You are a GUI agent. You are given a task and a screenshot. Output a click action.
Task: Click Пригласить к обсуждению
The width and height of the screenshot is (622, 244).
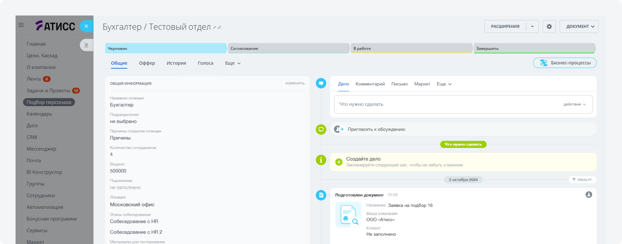[x=376, y=129]
